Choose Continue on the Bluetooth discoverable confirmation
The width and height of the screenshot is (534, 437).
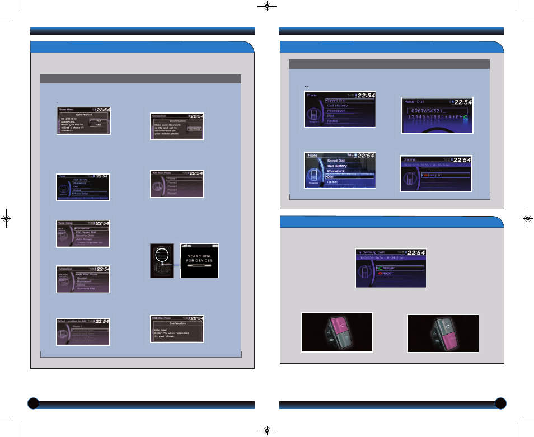194,129
